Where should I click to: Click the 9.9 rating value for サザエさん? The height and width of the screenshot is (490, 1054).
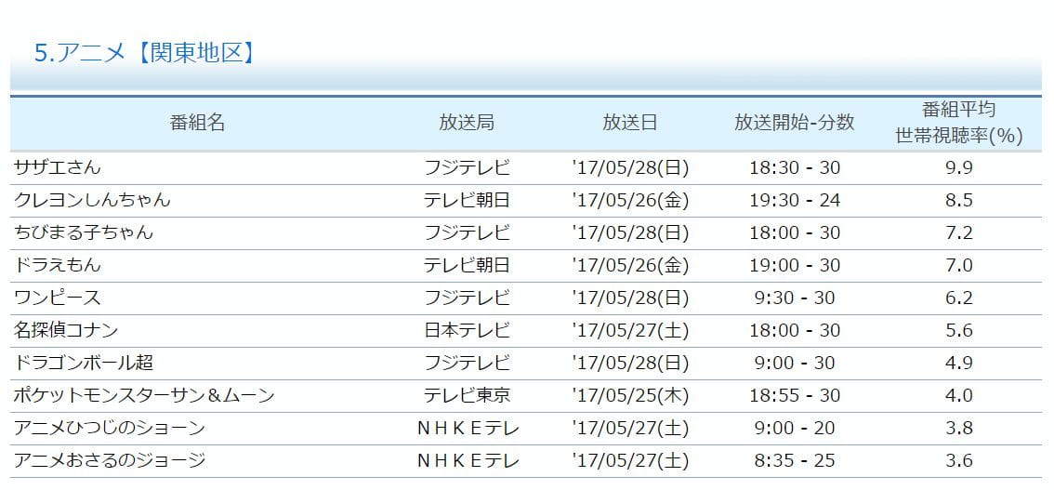[x=959, y=167]
